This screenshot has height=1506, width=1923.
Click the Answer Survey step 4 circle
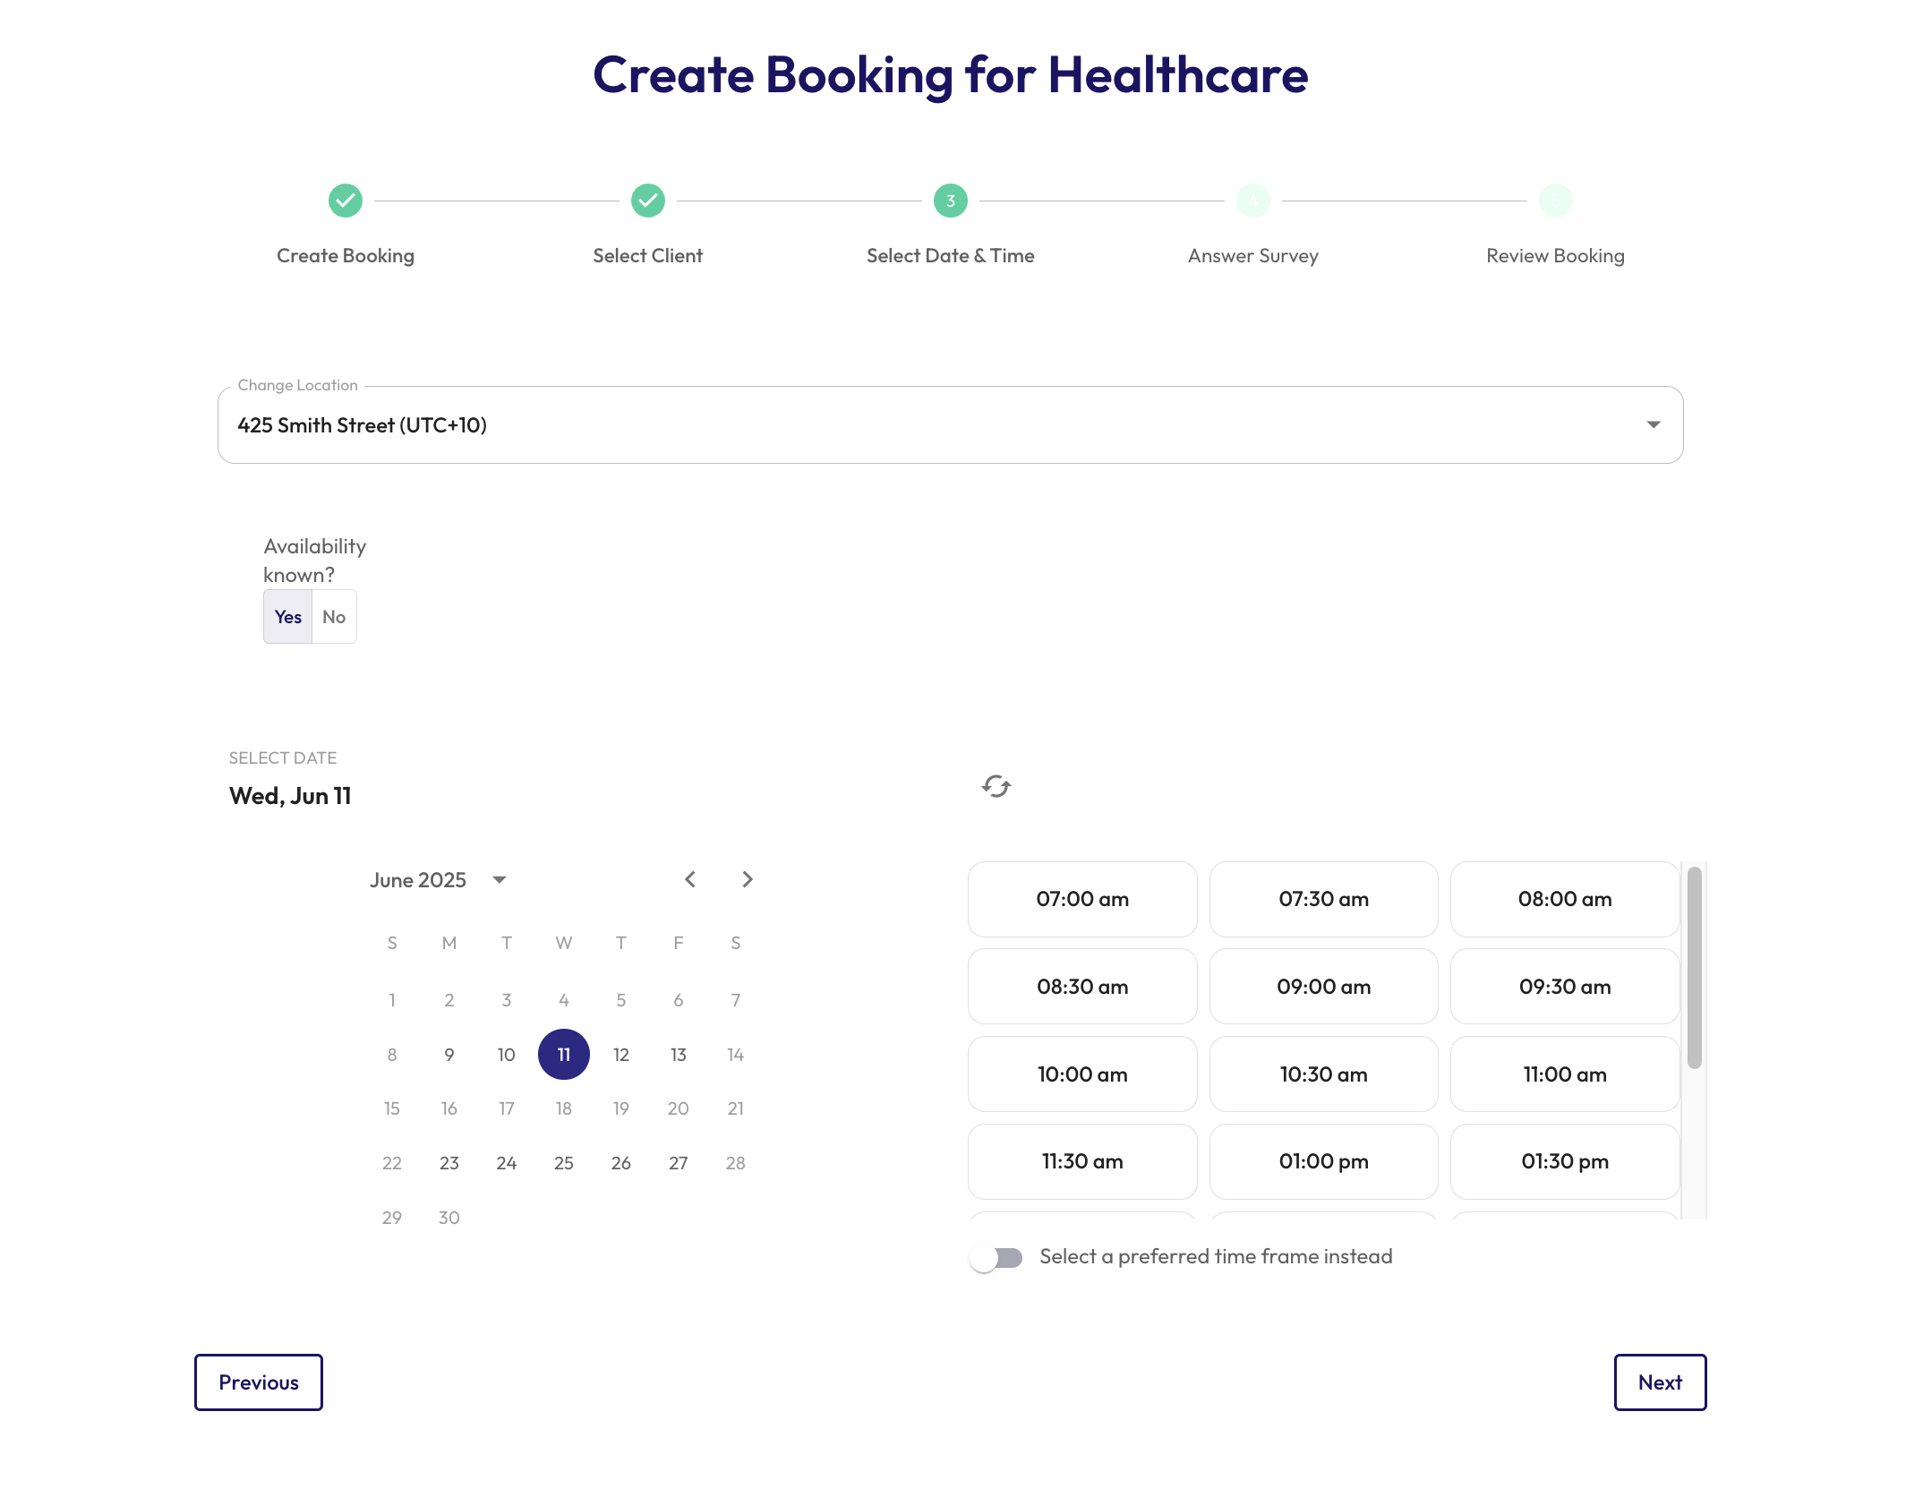tap(1252, 201)
